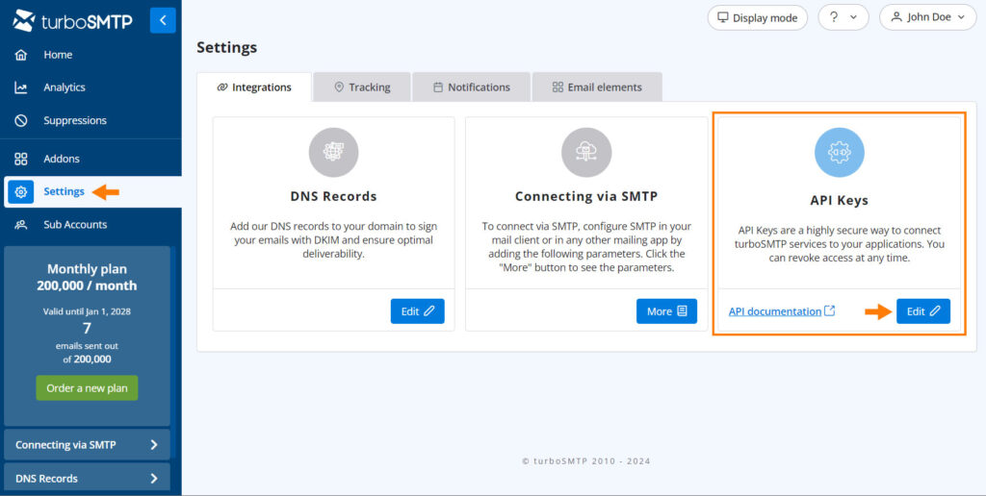This screenshot has height=496, width=986.
Task: Expand the help question mark dropdown
Action: [843, 17]
